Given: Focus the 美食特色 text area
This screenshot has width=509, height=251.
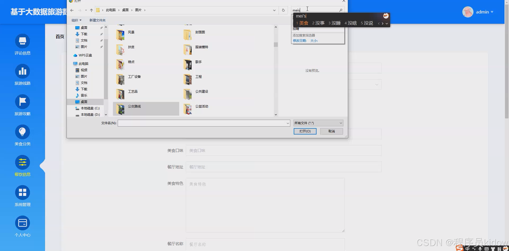Looking at the screenshot, I should point(265,205).
